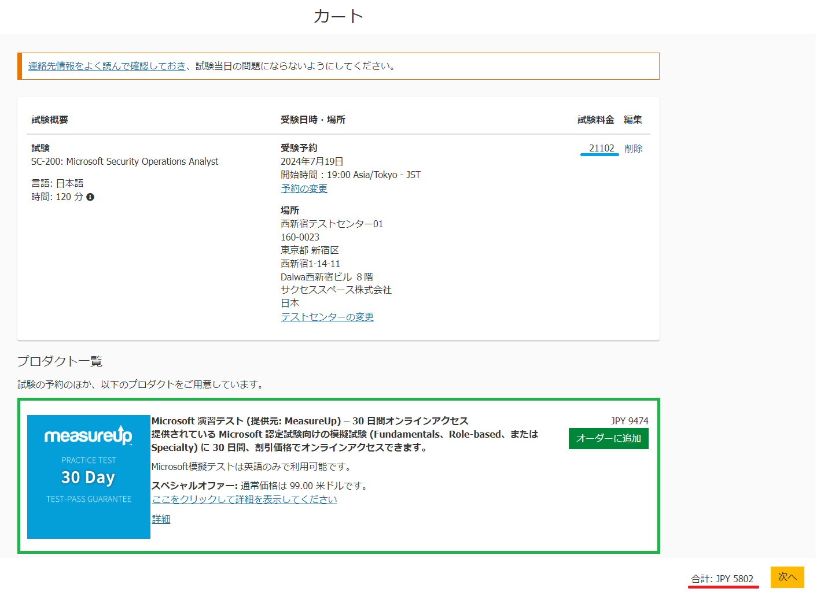The width and height of the screenshot is (817, 592).
Task: Proceed with the 次へ button
Action: point(787,577)
